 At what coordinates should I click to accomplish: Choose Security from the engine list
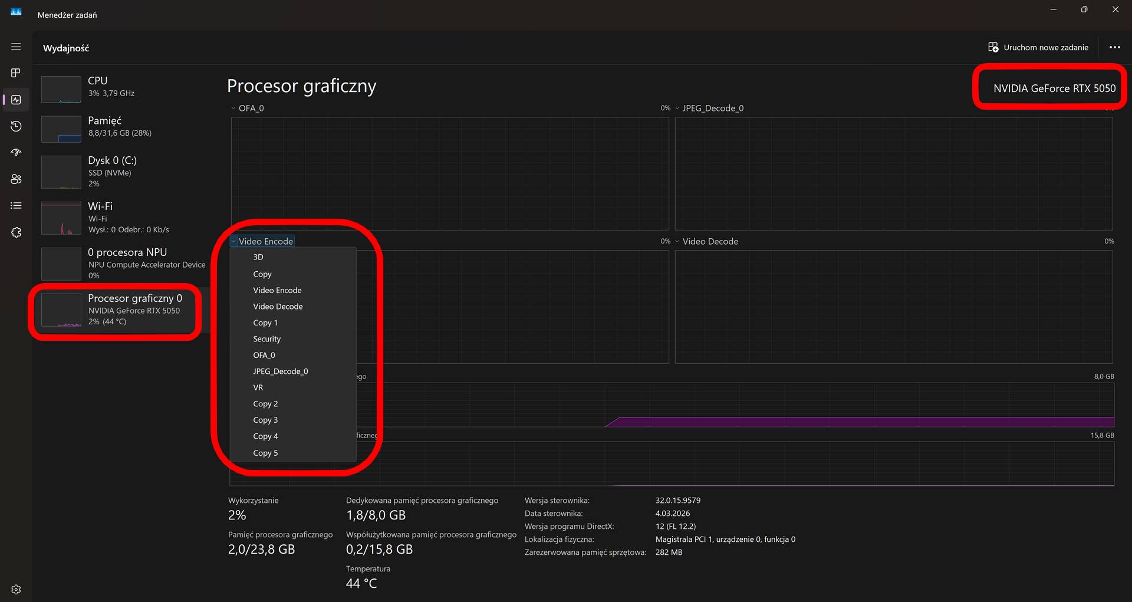pyautogui.click(x=293, y=339)
